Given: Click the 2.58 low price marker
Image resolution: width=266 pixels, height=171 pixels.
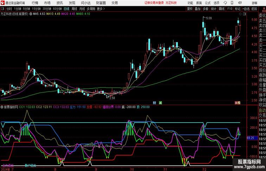Looking at the screenshot, I should [112, 98].
